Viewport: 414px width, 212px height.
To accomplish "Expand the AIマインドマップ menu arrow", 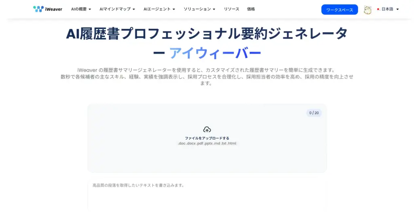I will 133,9.
